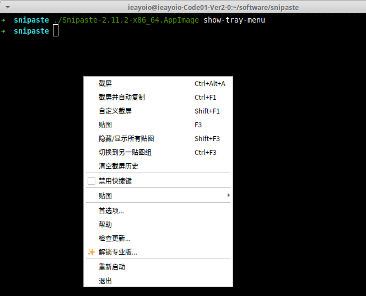Viewport: 366px width, 296px height.
Task: Select 自定义截屏 menu item
Action: 158,111
